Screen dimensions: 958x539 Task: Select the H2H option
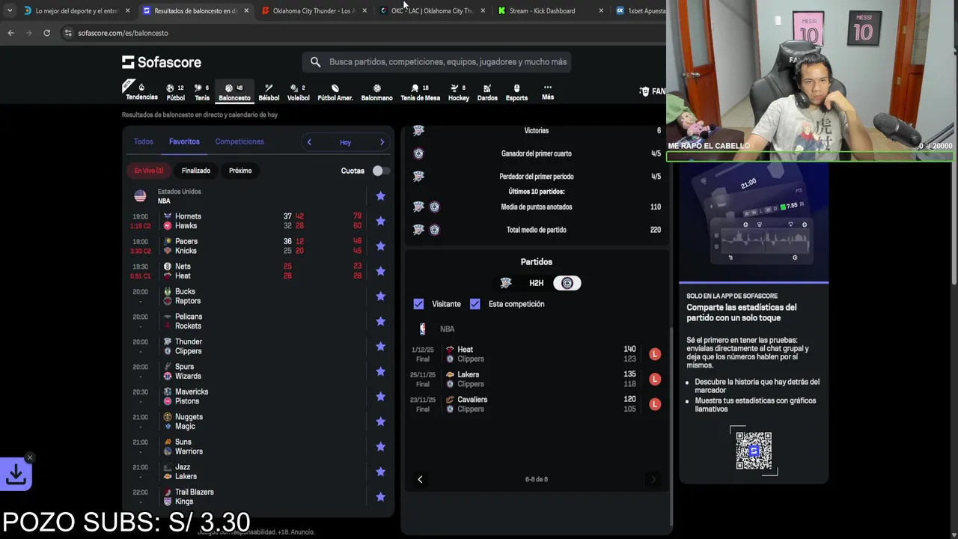click(x=536, y=283)
